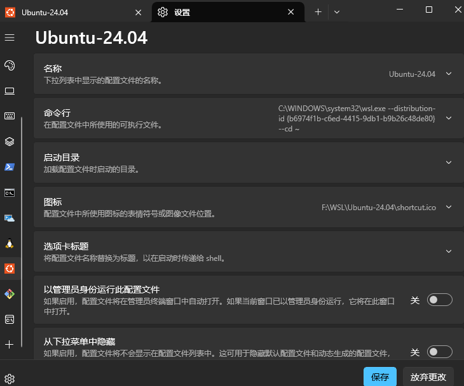Close the 设置 tab
Image resolution: width=464 pixels, height=386 pixels.
[x=291, y=12]
